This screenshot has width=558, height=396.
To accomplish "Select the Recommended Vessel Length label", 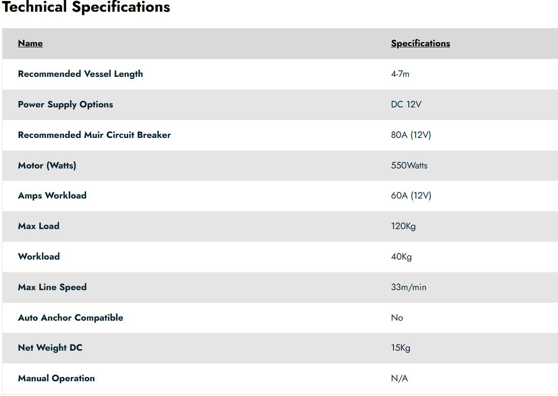I will pos(80,74).
